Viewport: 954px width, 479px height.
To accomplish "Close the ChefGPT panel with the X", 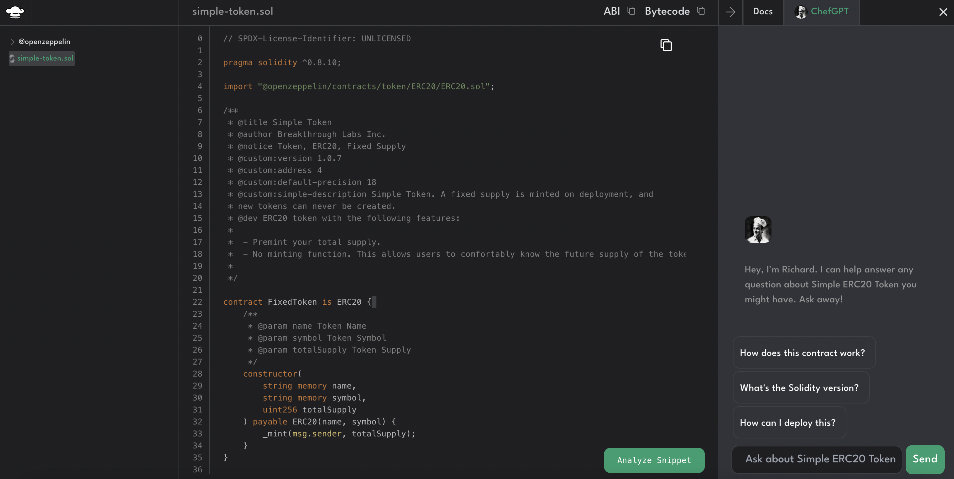I will click(x=943, y=12).
